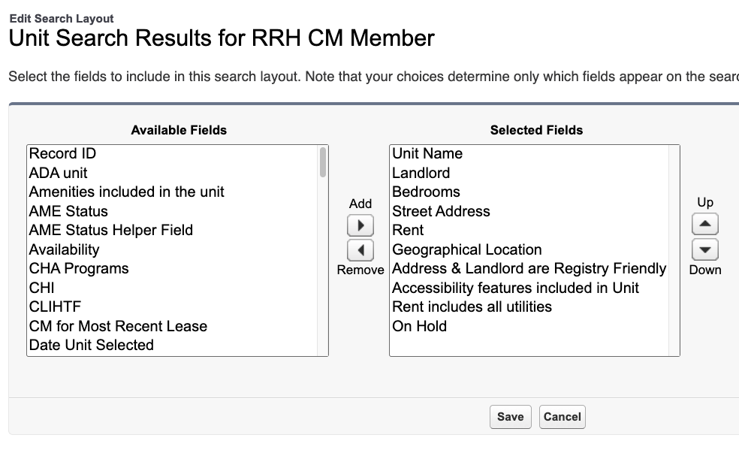The width and height of the screenshot is (739, 462).
Task: Click the Add right-arrow button
Action: click(360, 225)
